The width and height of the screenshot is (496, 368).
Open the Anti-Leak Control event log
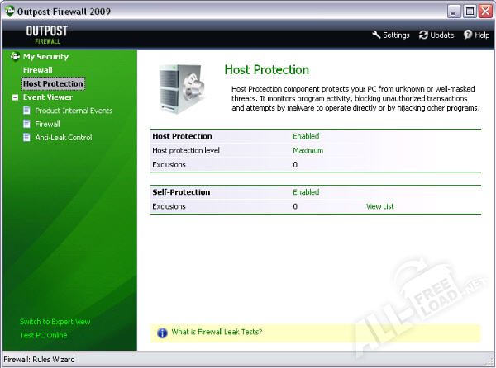[63, 138]
